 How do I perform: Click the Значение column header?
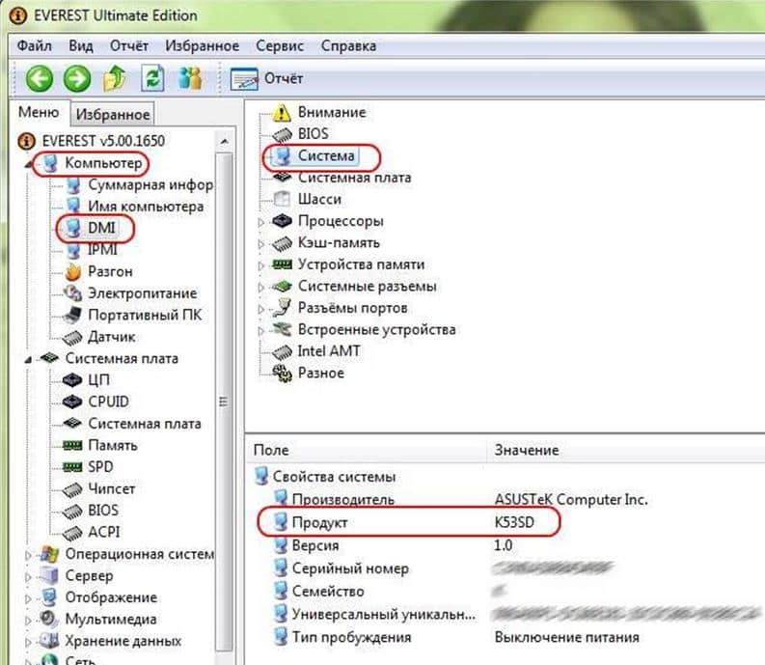point(526,450)
